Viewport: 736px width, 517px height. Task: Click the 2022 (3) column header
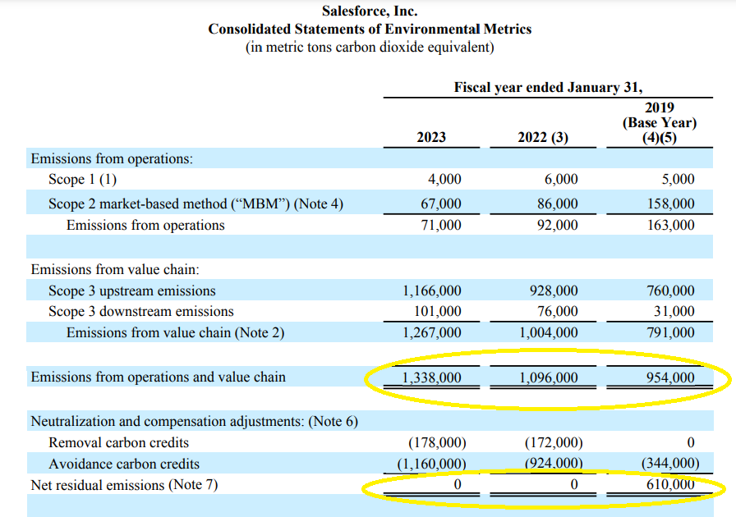pyautogui.click(x=543, y=137)
